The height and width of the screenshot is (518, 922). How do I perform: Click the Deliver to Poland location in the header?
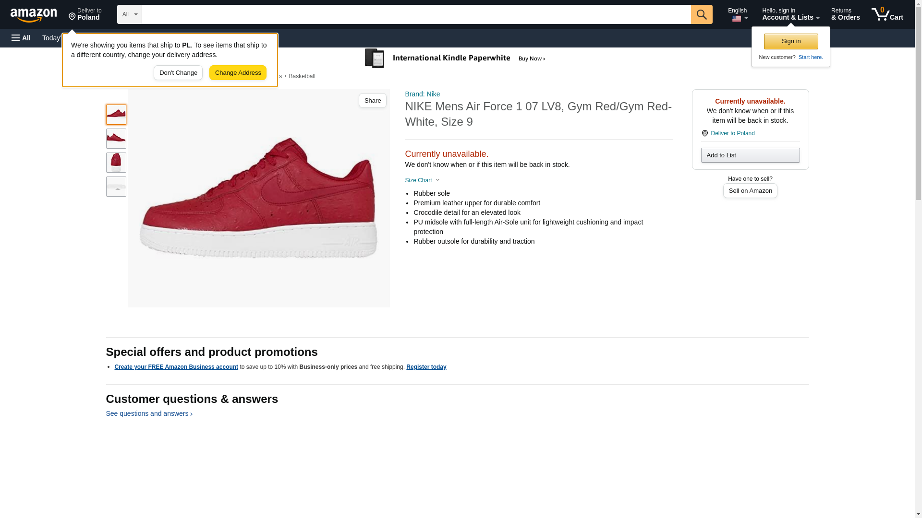[85, 14]
